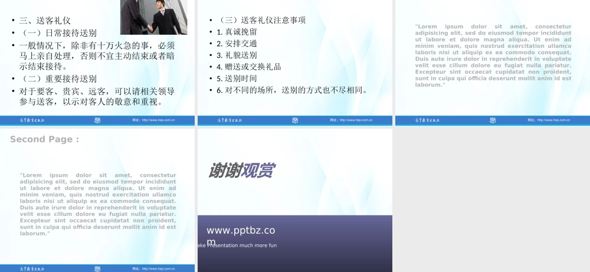The image size is (590, 272).
Task: Select the bullet (二)重要接待送别
Action: click(58, 79)
